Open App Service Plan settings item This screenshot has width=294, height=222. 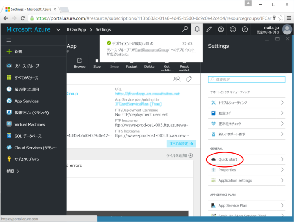(246, 205)
